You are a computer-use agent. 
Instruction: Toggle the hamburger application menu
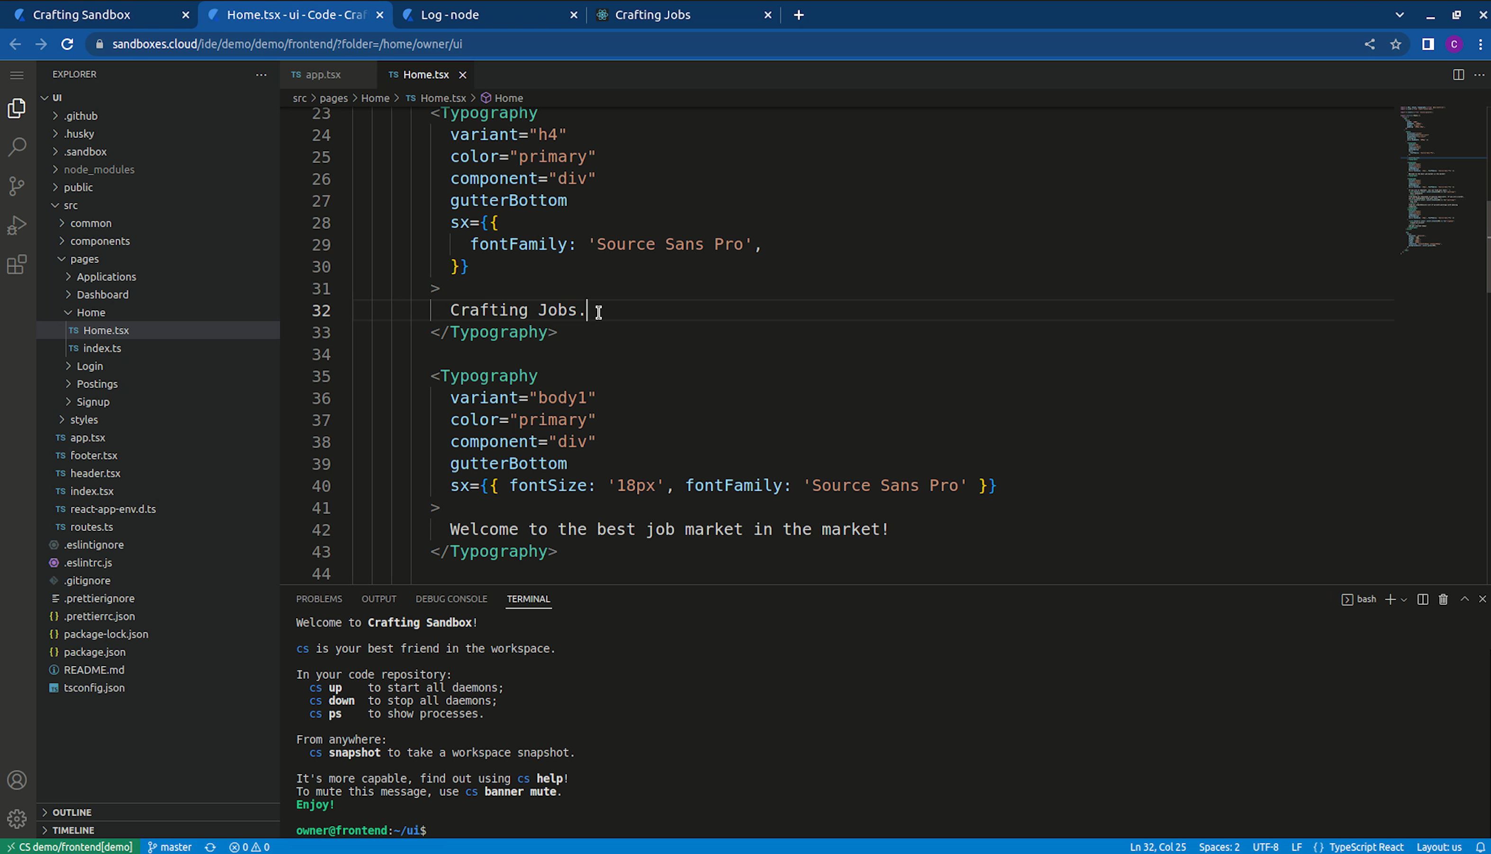pos(17,75)
